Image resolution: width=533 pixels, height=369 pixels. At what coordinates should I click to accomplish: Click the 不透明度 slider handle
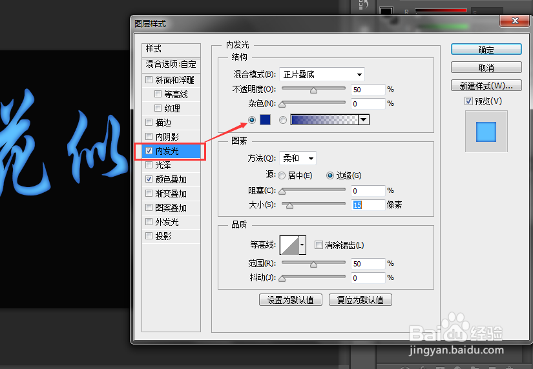313,90
